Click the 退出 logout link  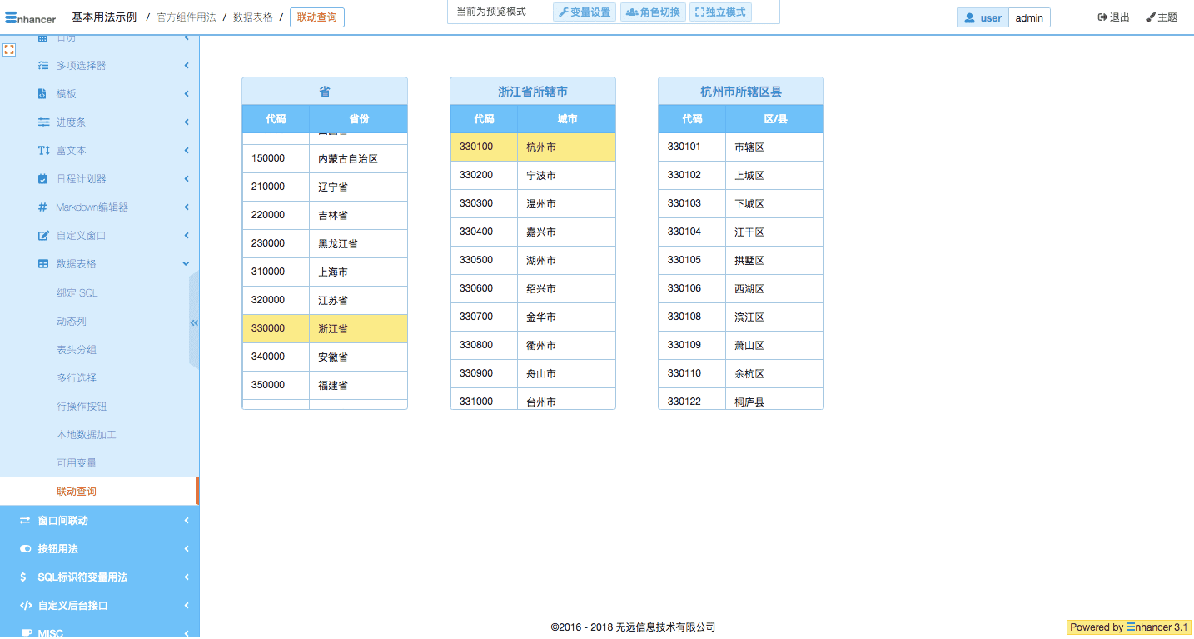coord(1114,17)
